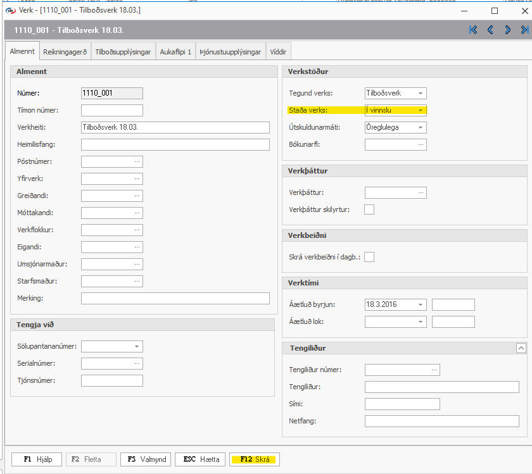
Task: Open Greiðandi lookup ellipsis button
Action: (137, 196)
